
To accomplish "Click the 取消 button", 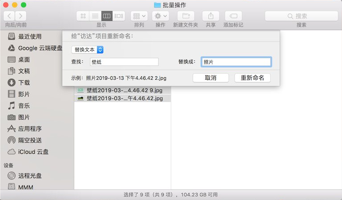I will [211, 78].
